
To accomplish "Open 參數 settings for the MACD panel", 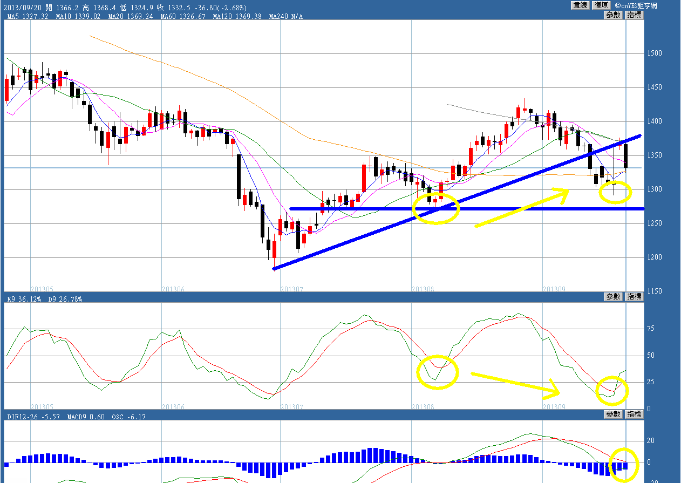I will pyautogui.click(x=614, y=414).
